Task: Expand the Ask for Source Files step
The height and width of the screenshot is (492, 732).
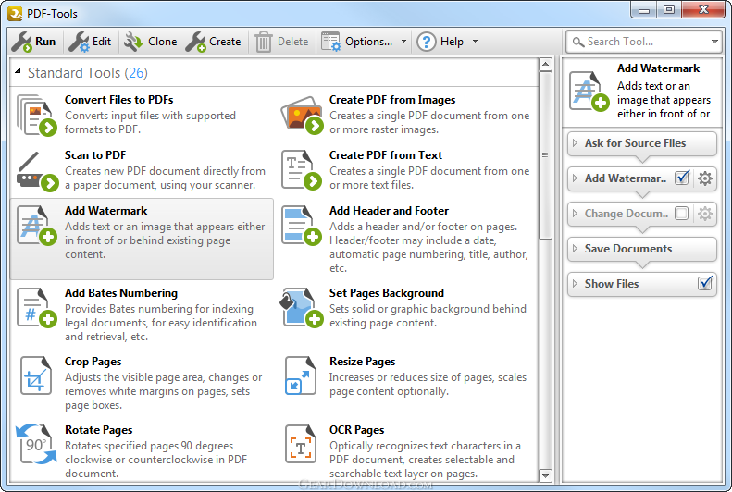Action: click(x=576, y=142)
